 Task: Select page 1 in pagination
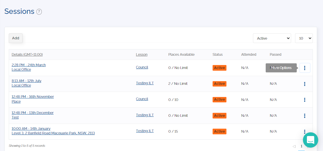pyautogui.click(x=301, y=146)
